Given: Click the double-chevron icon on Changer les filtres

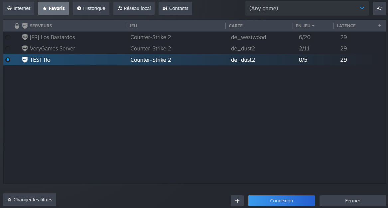Looking at the screenshot, I should click(x=9, y=200).
